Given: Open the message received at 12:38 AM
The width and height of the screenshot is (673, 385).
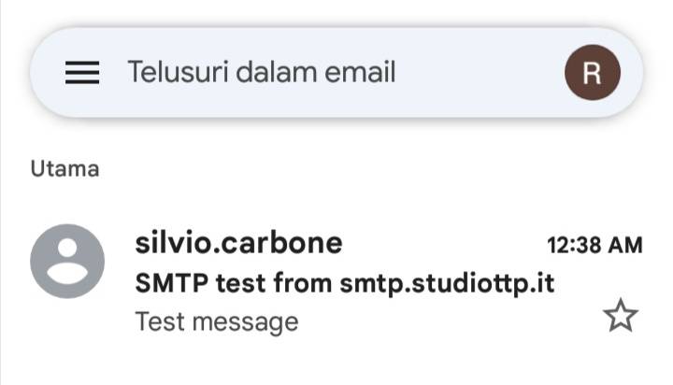Looking at the screenshot, I should pyautogui.click(x=374, y=280).
